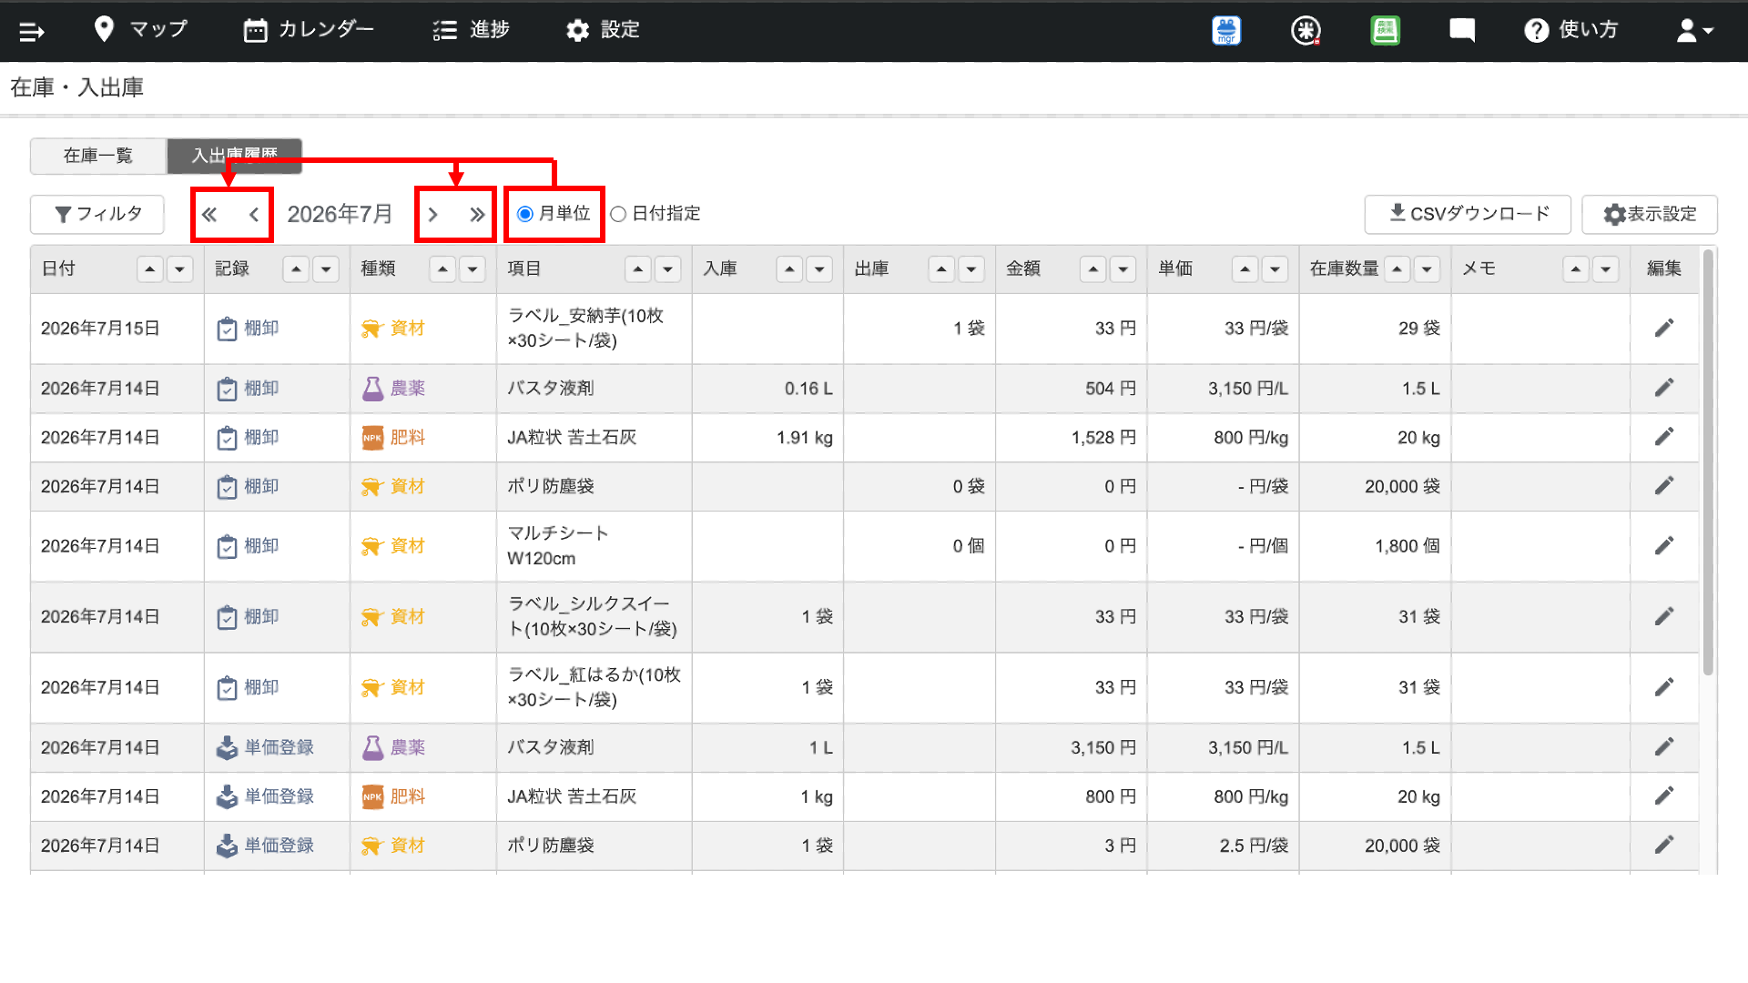Screen dimensions: 1748x983
Task: Edit the マルチシート W120cm row
Action: click(x=1664, y=545)
